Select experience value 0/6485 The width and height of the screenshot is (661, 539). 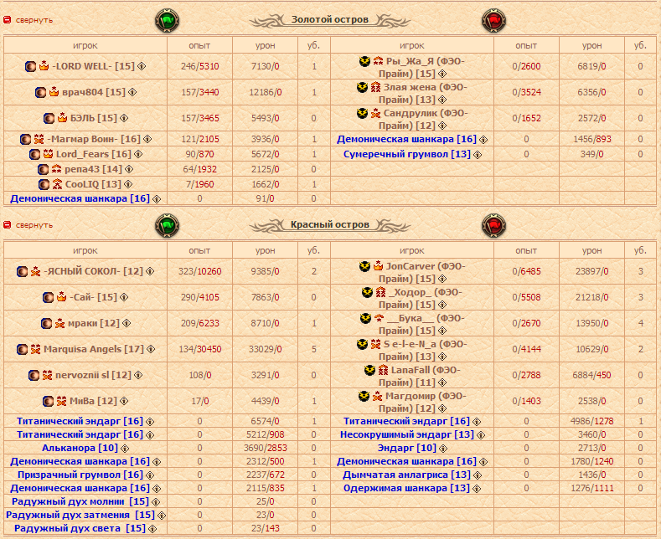(x=526, y=272)
